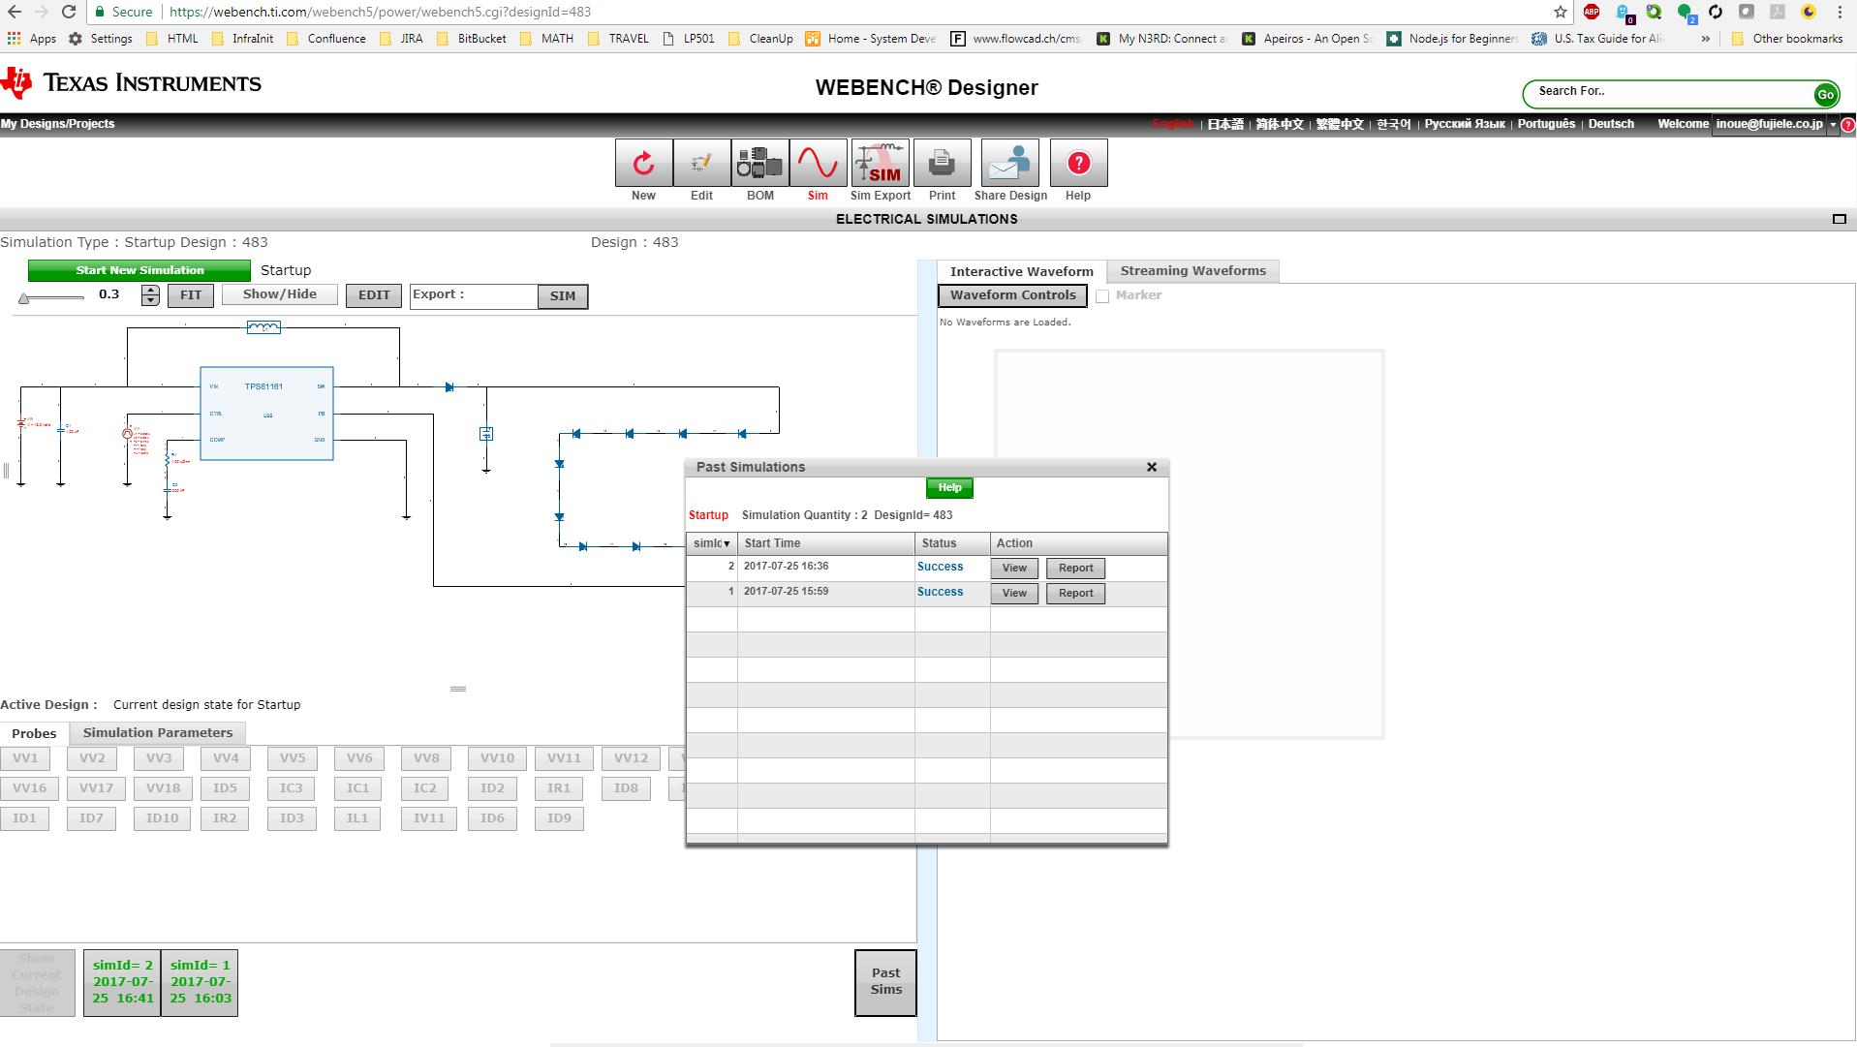Open the Help icon in the toolbar

[1077, 163]
